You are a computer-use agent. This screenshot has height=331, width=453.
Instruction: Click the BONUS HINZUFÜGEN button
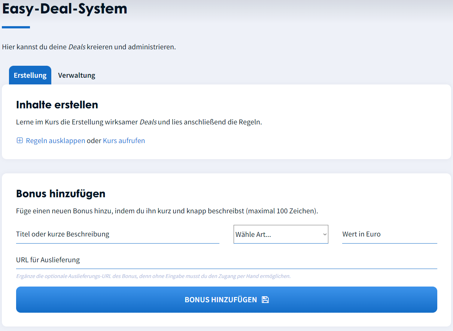226,300
